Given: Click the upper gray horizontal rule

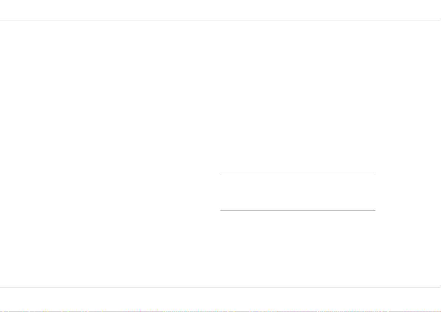Looking at the screenshot, I should [x=298, y=175].
